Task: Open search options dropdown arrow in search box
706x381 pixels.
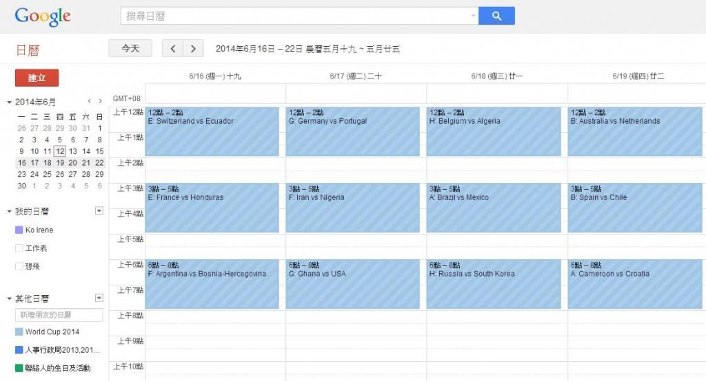Action: (473, 16)
